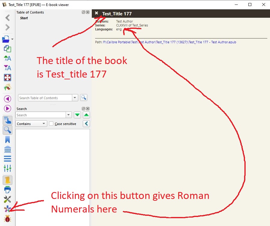Select Start entry in Table of Contents
Screen dimensions: 270x226
24,18
